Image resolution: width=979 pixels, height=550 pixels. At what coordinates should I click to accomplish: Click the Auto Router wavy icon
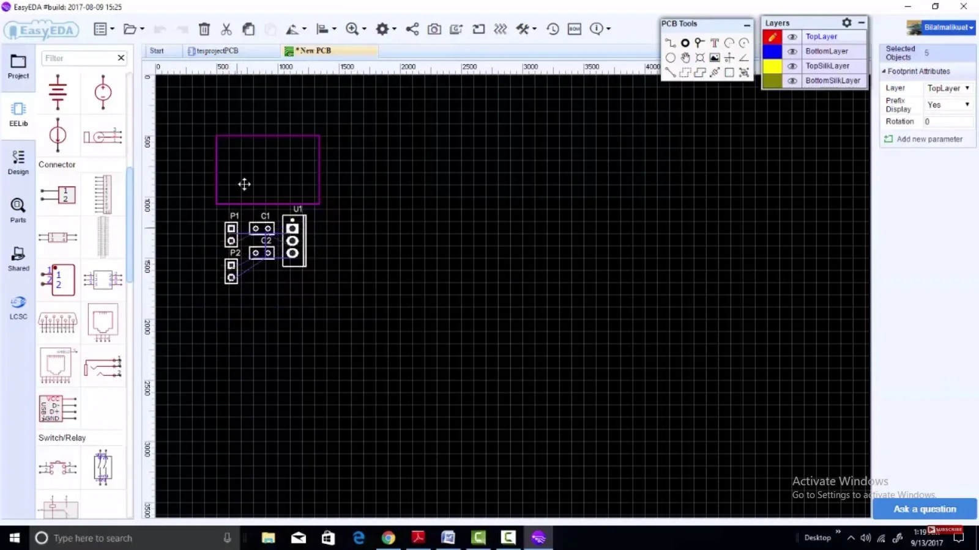point(501,29)
